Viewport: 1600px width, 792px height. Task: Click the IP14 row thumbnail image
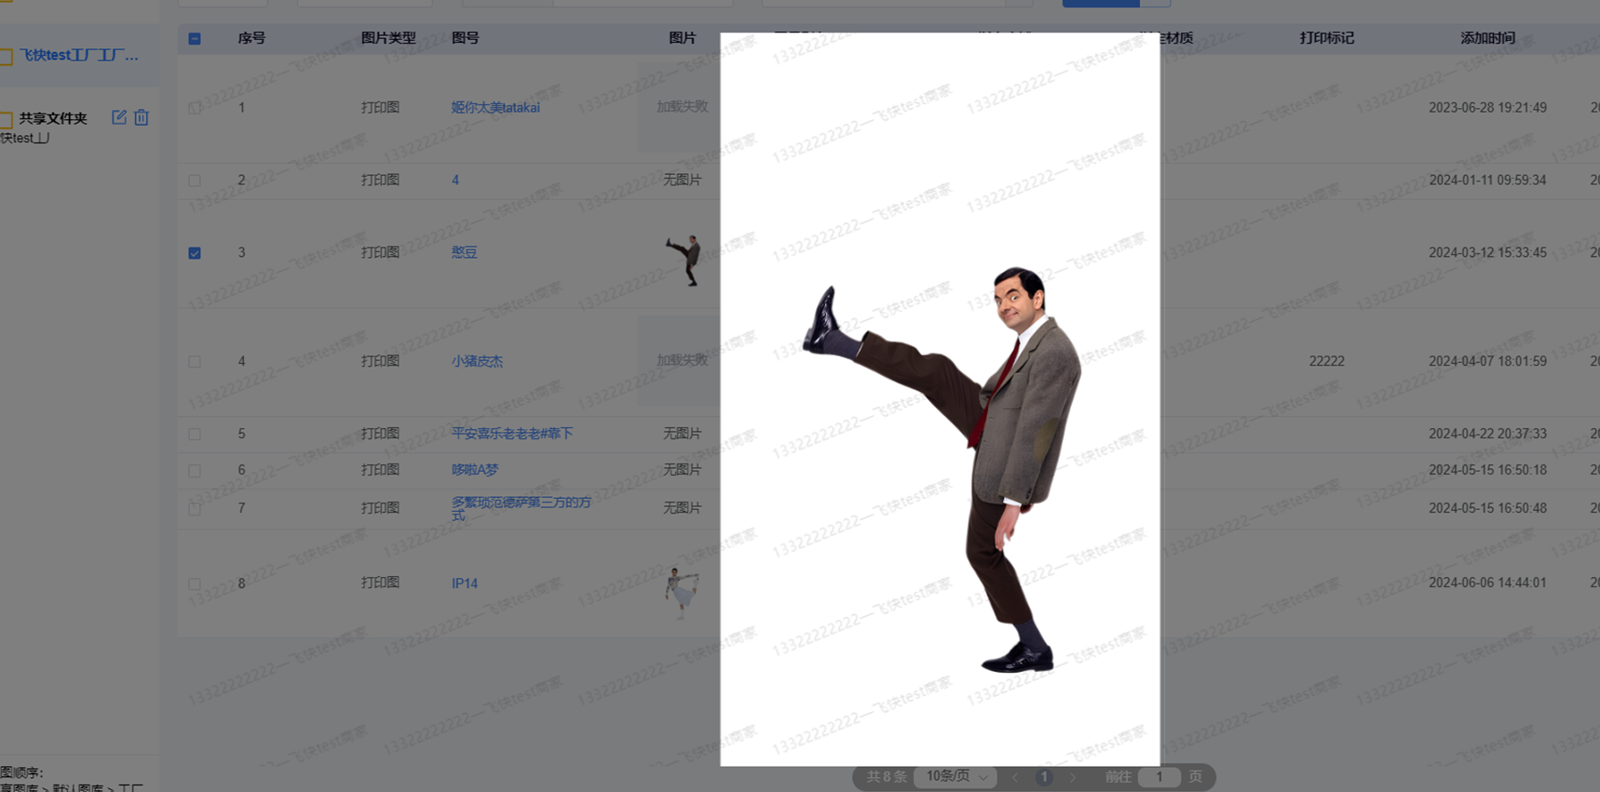682,592
